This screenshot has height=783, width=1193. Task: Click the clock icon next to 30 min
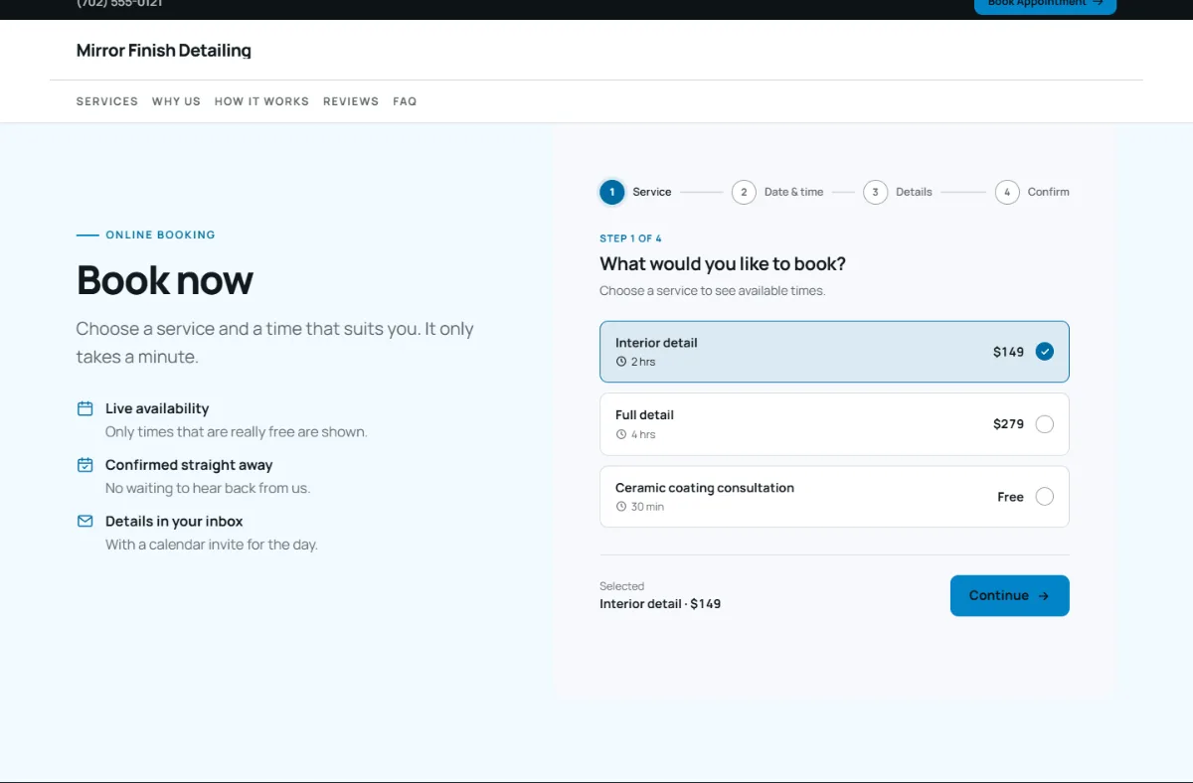[x=621, y=507]
